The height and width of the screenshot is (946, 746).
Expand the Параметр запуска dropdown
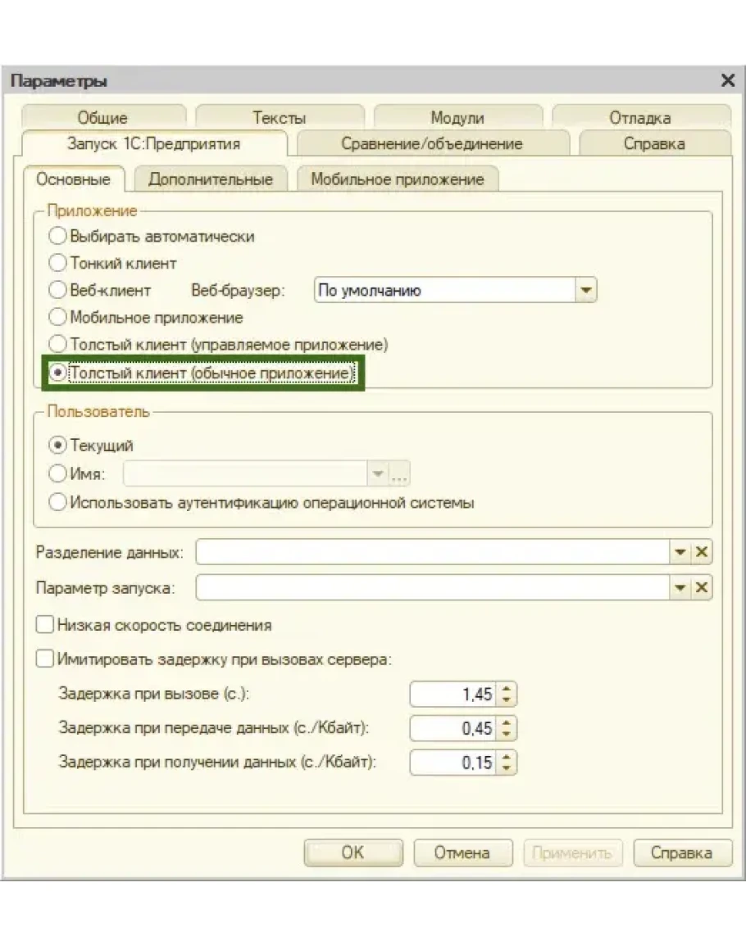pyautogui.click(x=680, y=588)
